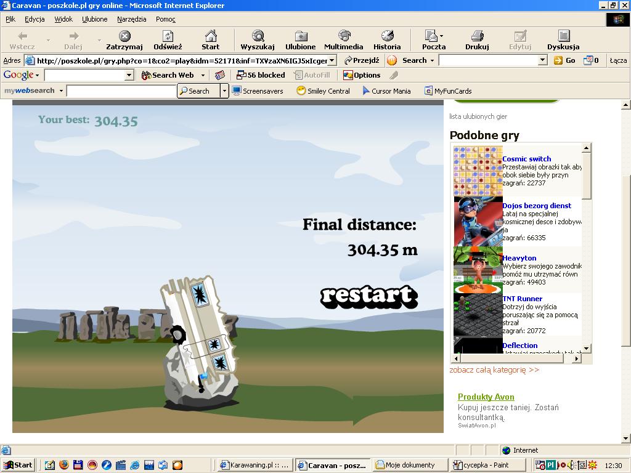Click the notepad-and-pencil quick launch icon
This screenshot has width=631, height=473.
(50, 465)
